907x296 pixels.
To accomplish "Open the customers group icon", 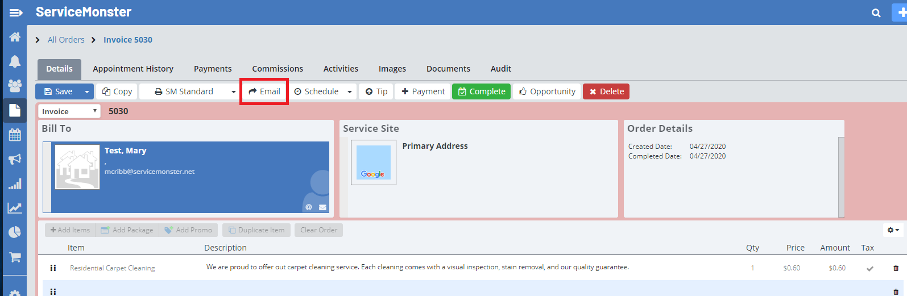I will [x=15, y=85].
